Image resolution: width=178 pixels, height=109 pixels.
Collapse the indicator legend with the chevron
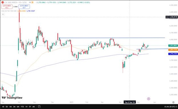coord(3,14)
